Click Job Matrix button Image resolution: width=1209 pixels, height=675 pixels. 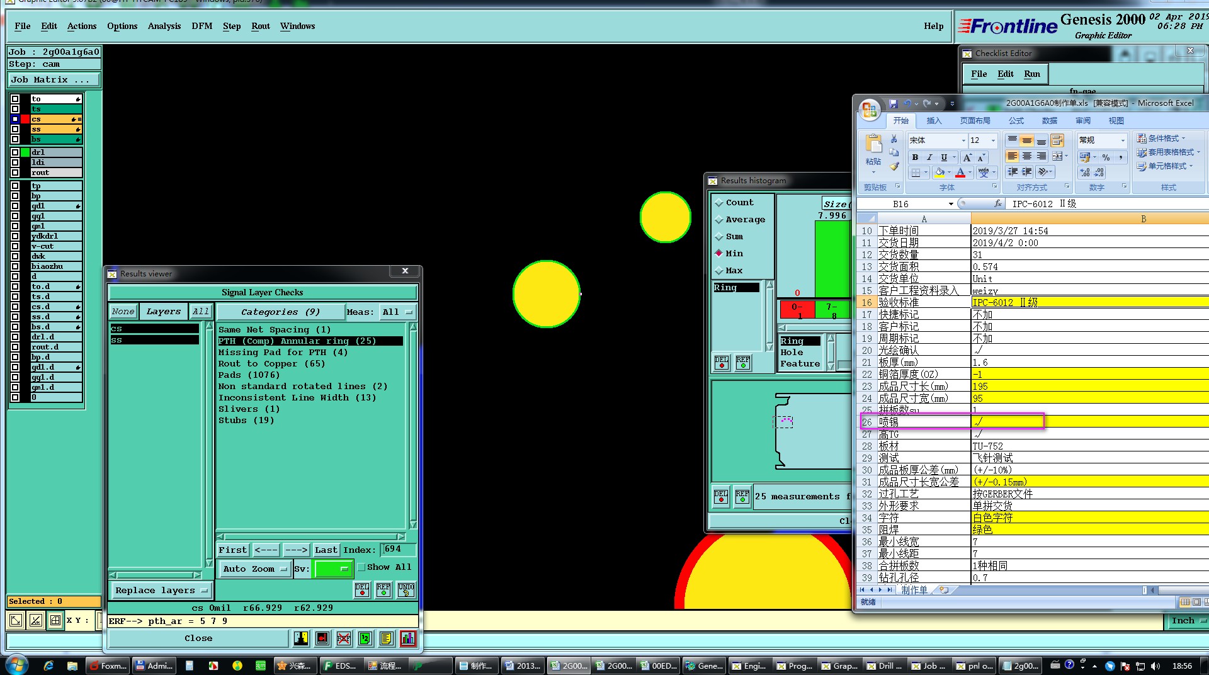(x=54, y=80)
